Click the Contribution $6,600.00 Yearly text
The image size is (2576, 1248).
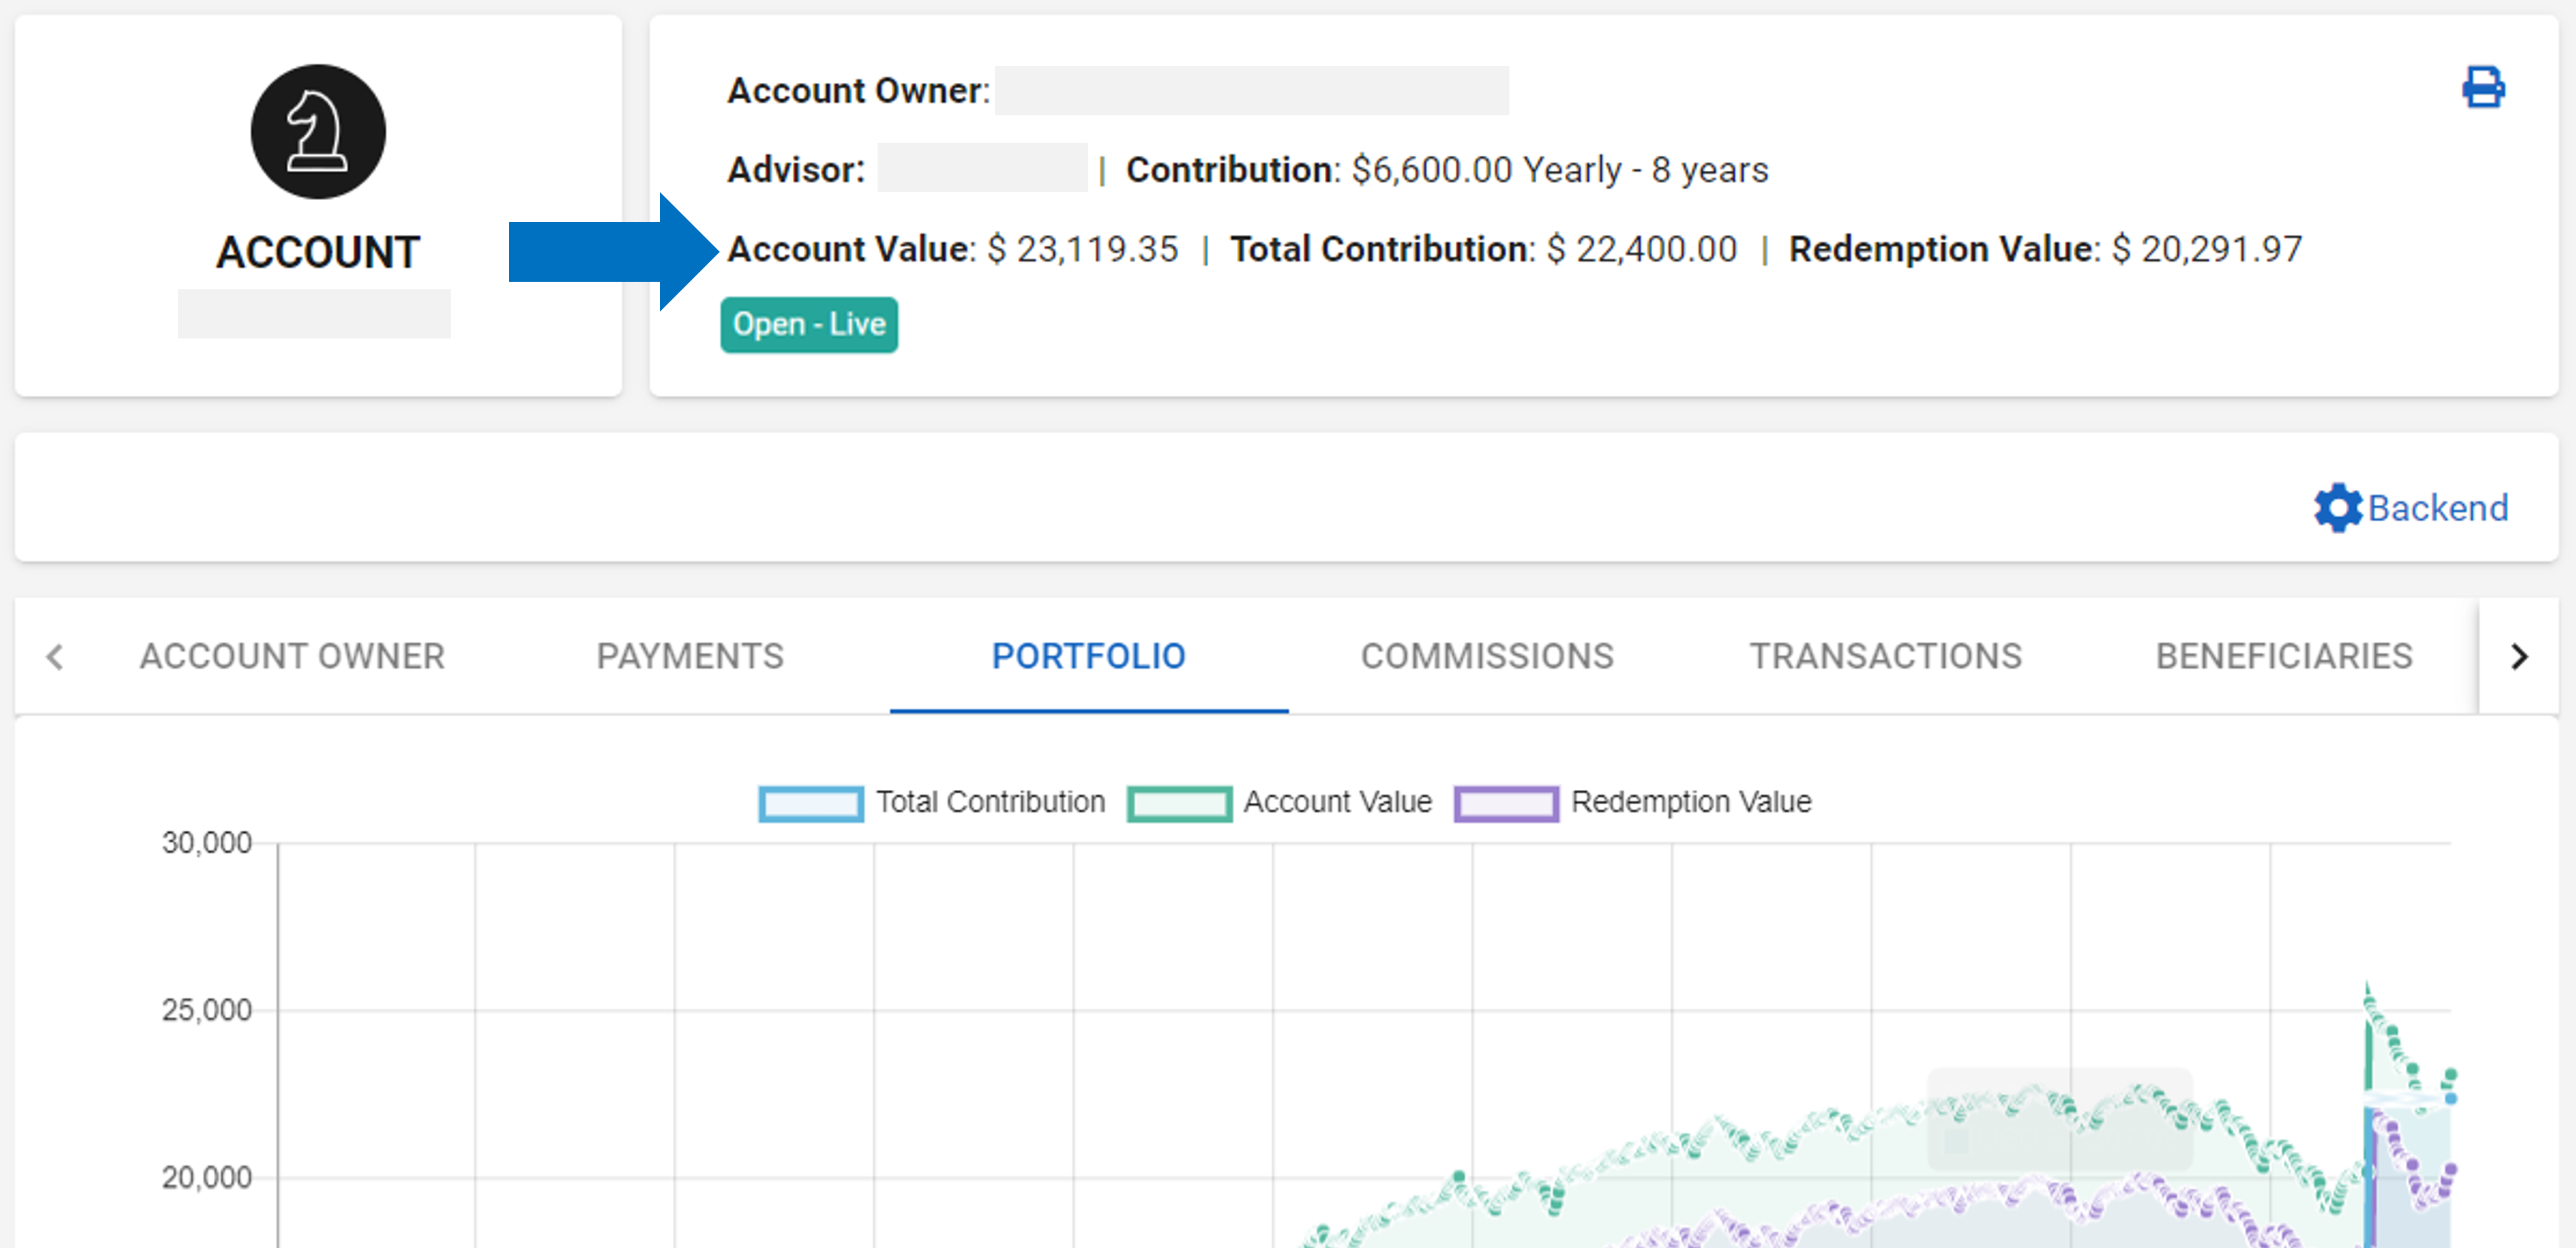(1447, 170)
